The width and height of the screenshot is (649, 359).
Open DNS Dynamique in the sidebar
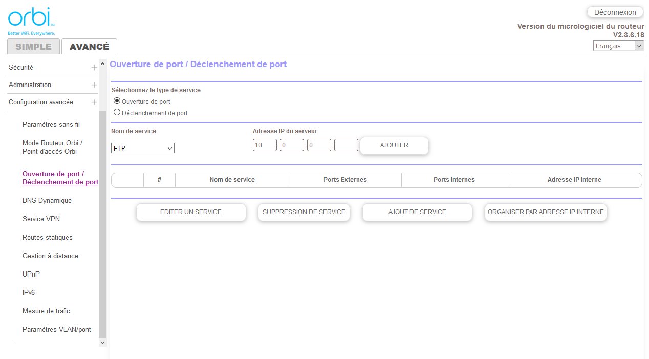(47, 201)
